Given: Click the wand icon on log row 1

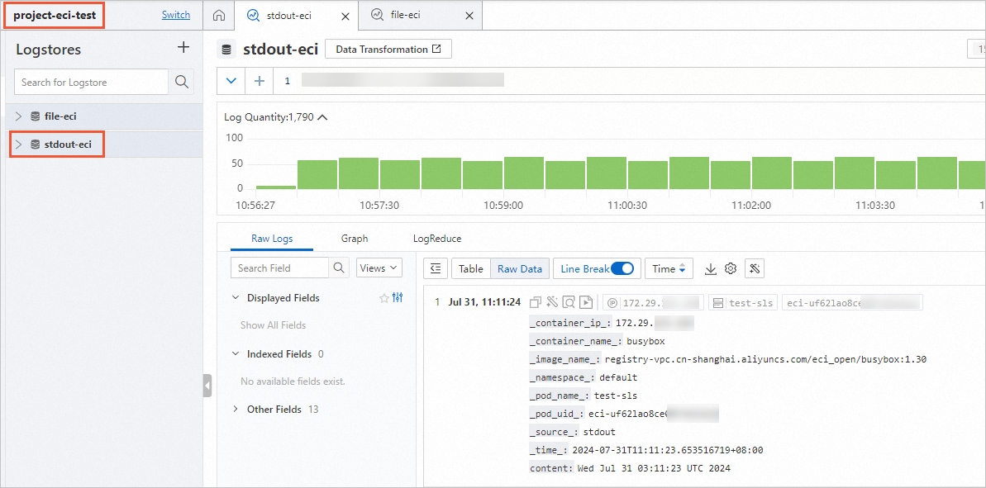Looking at the screenshot, I should click(x=552, y=303).
